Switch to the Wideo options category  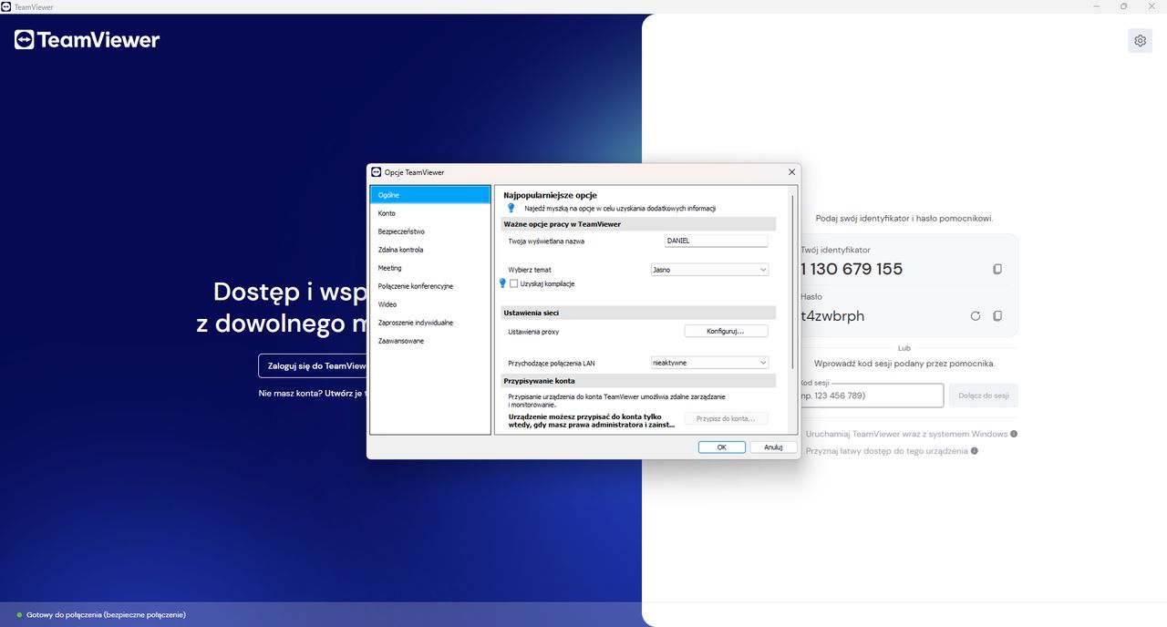pos(430,304)
